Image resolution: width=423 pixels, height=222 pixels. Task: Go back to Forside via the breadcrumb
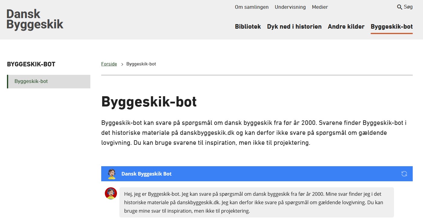coord(109,64)
